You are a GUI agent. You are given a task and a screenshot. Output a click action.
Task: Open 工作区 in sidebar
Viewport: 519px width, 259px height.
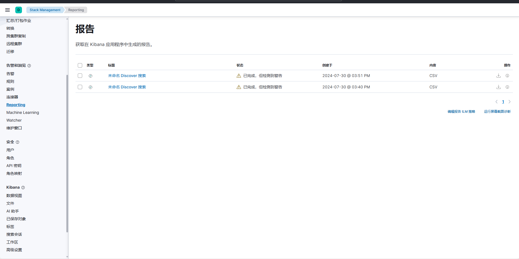tap(12, 242)
